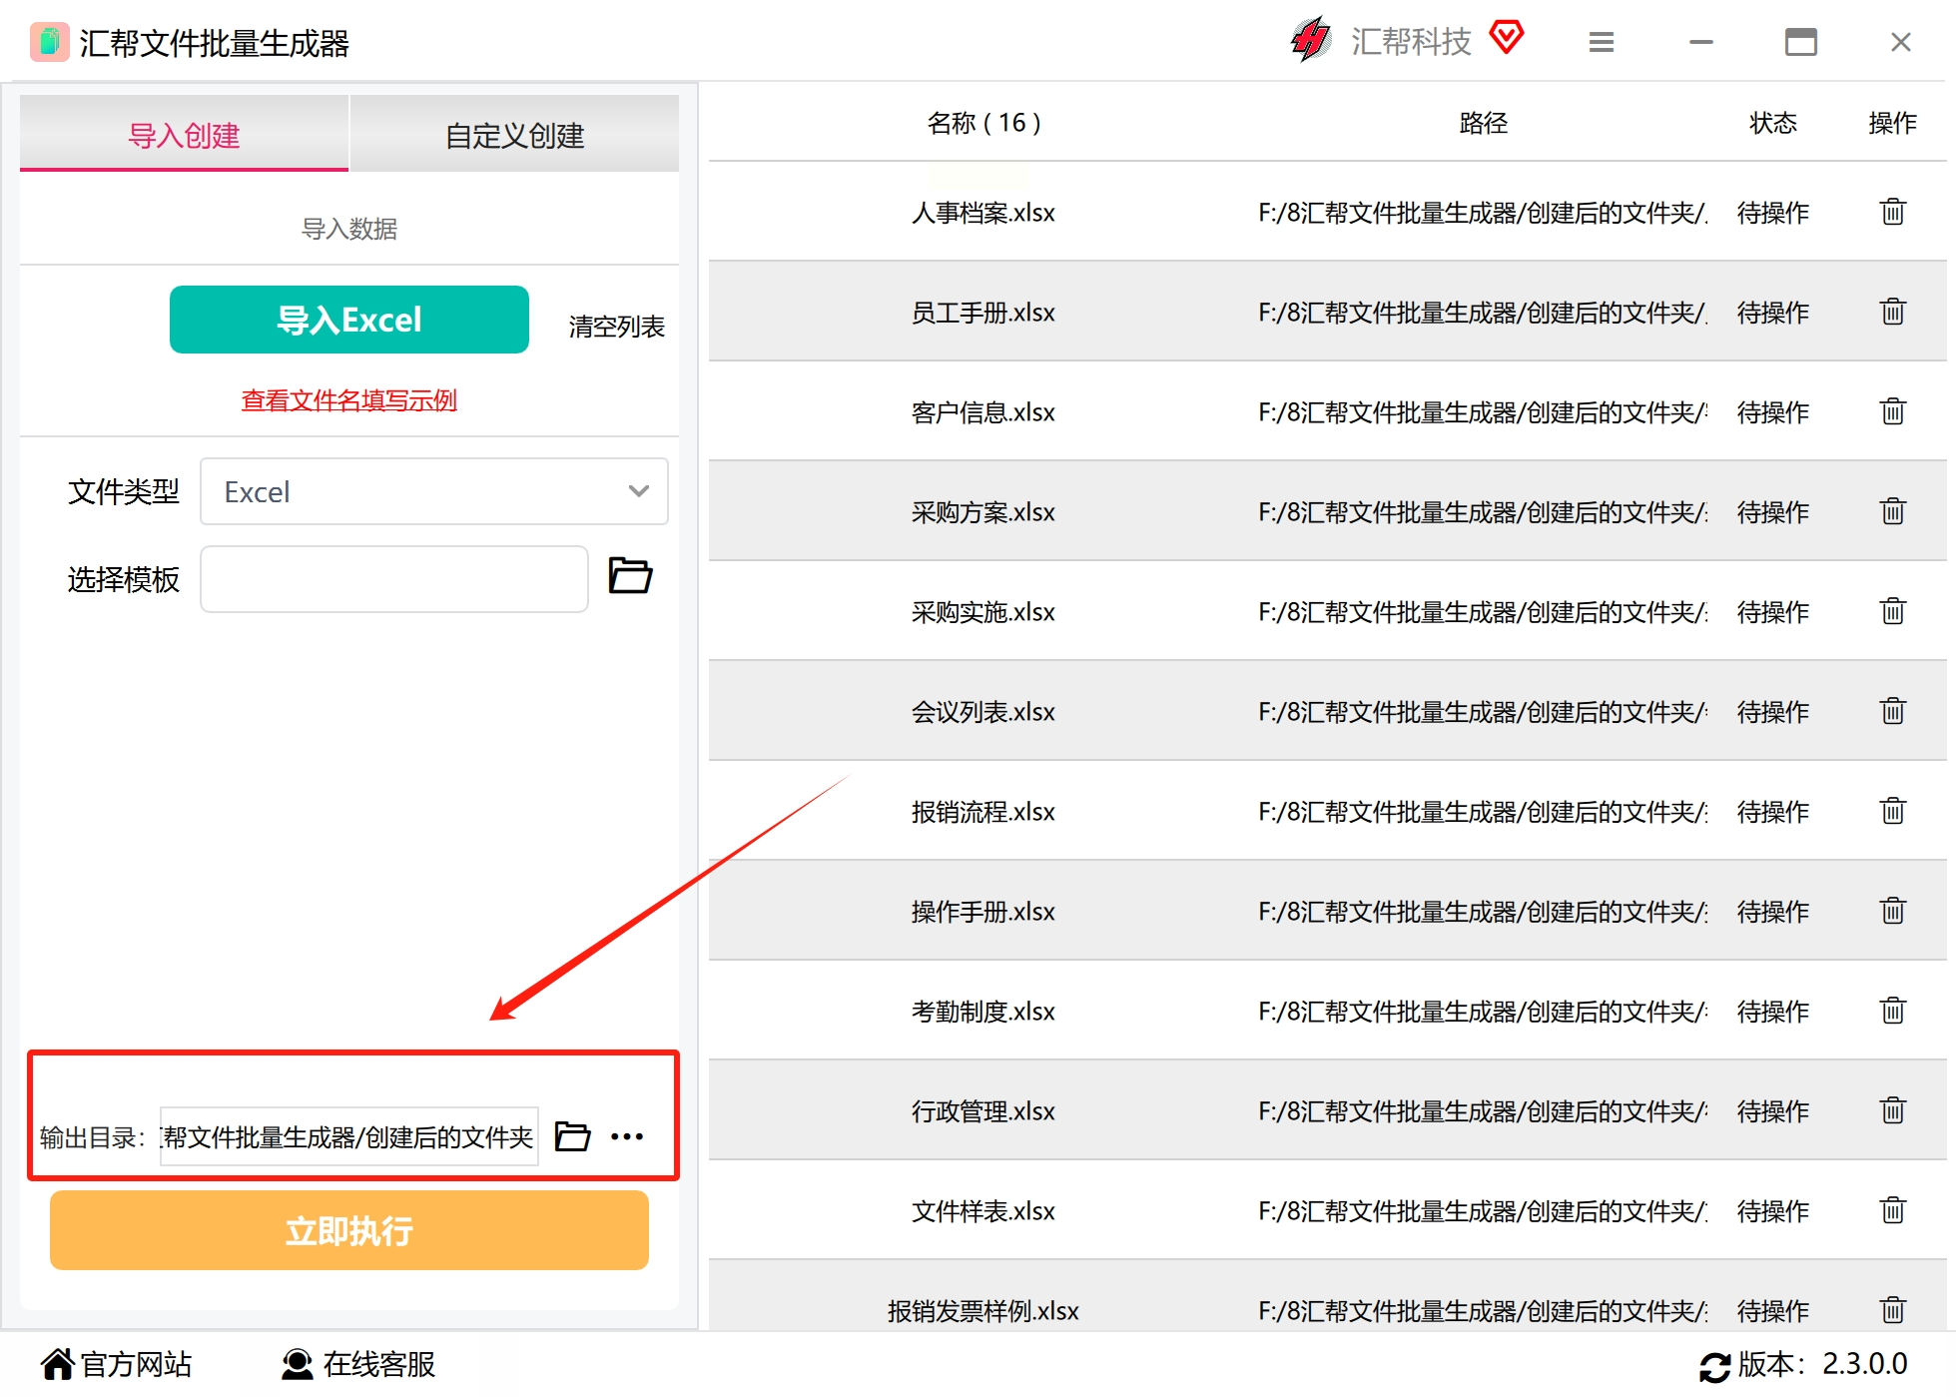The width and height of the screenshot is (1956, 1397).
Task: Open the 官方网站 link
Action: [x=117, y=1364]
